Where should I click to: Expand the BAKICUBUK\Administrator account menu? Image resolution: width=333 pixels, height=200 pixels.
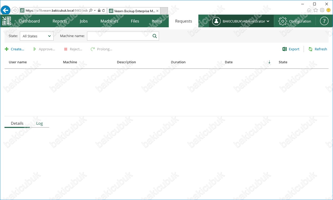point(268,21)
